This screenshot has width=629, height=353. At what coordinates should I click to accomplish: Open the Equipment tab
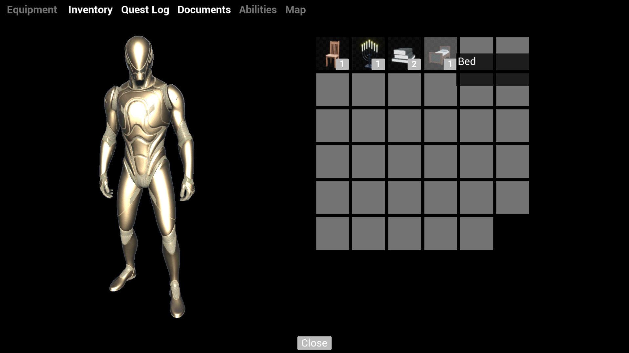(x=31, y=10)
